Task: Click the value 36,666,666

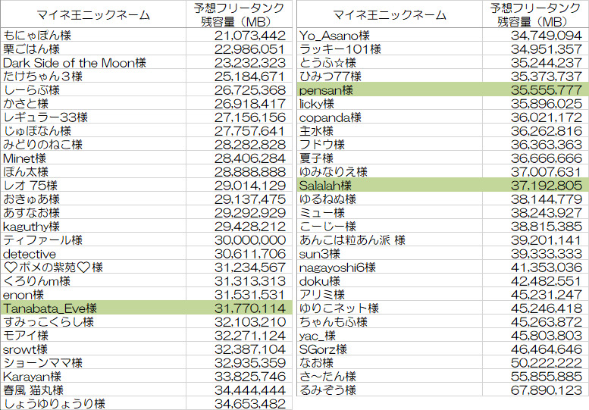Action: click(x=547, y=158)
